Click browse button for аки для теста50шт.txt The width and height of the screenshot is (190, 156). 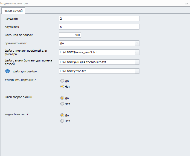137,62
